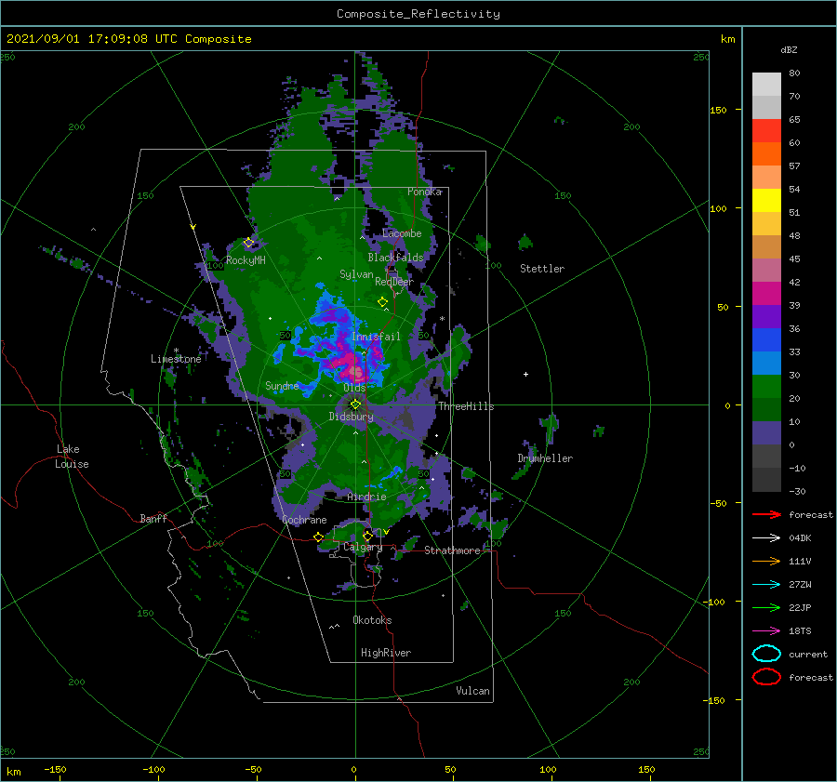Click the yellow diamond marker below RedDeer
837x782 pixels.
382,302
